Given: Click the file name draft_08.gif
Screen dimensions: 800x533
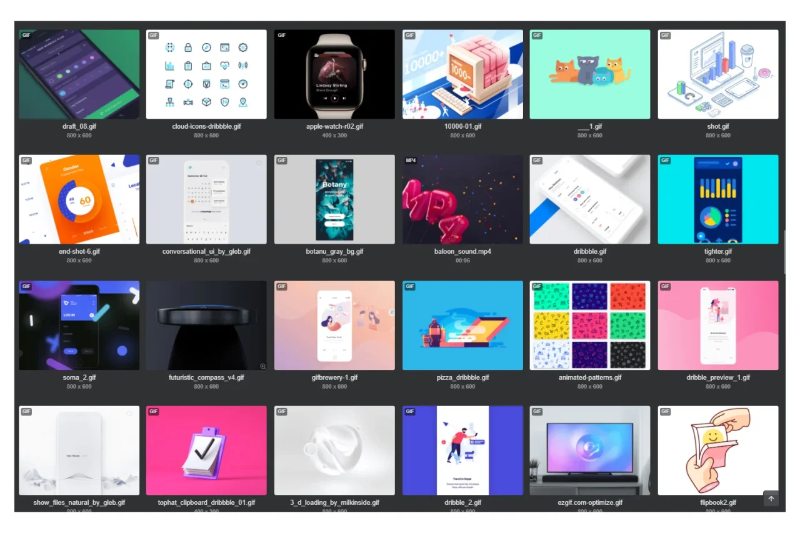Looking at the screenshot, I should [x=79, y=126].
